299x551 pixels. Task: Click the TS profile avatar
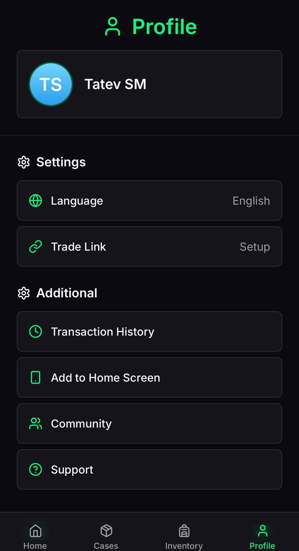pyautogui.click(x=50, y=84)
